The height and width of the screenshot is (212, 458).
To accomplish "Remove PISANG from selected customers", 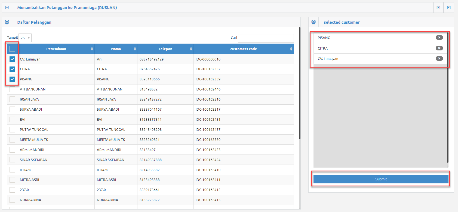I will coord(439,38).
